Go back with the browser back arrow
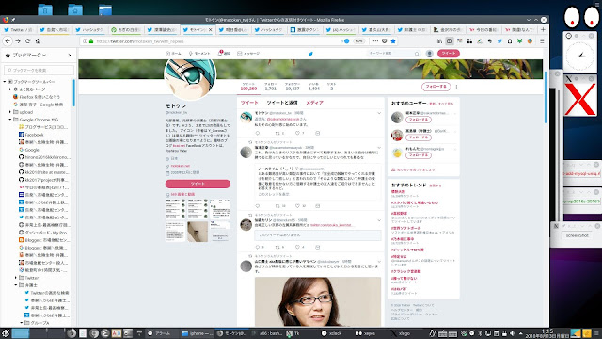The height and width of the screenshot is (339, 602). coord(8,41)
